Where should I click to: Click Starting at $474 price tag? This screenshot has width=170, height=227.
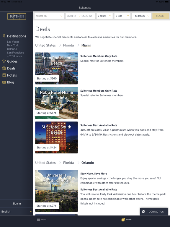pyautogui.click(x=46, y=113)
